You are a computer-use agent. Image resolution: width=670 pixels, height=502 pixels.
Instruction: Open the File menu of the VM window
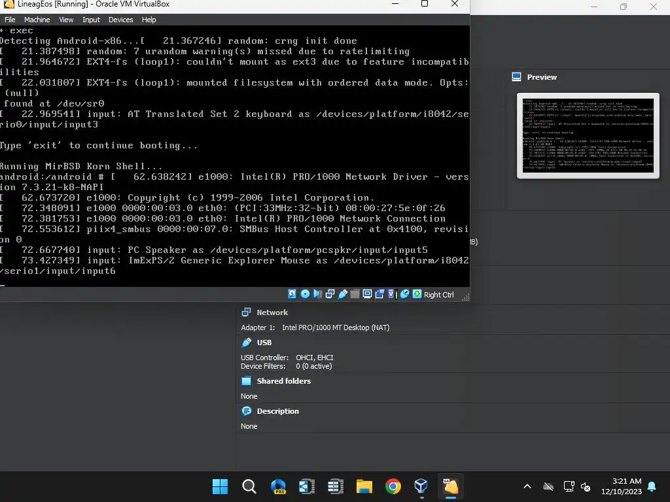(10, 20)
